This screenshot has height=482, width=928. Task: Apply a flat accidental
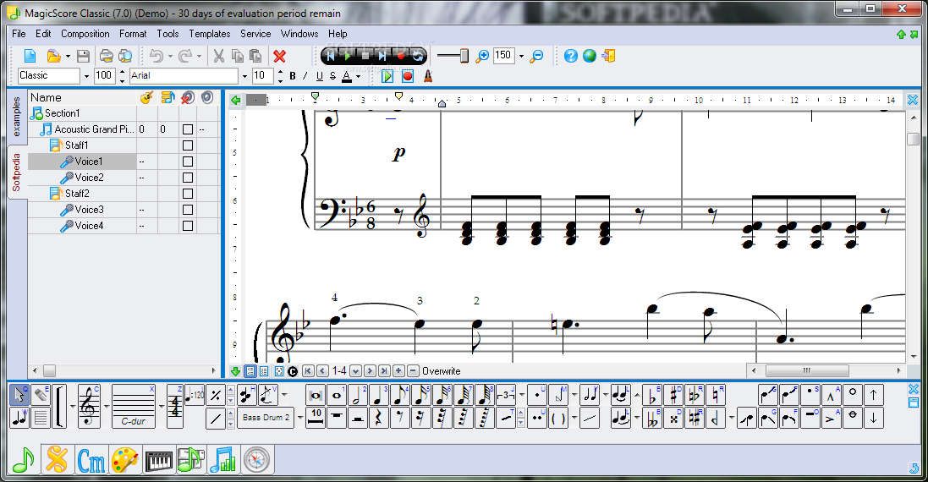[652, 395]
